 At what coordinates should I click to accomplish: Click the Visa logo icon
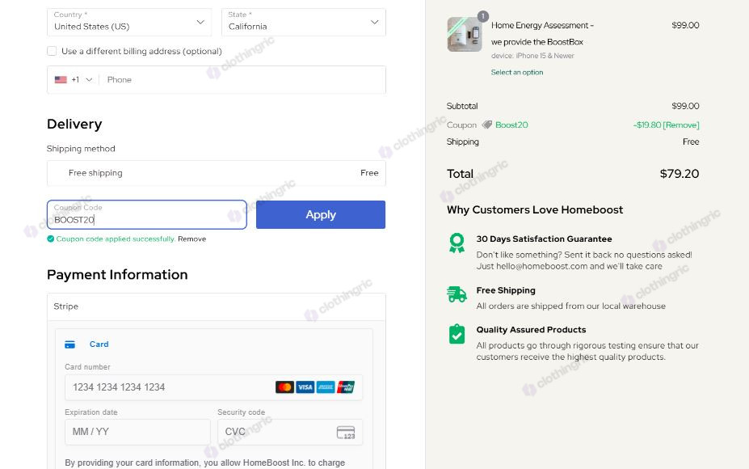coord(305,387)
